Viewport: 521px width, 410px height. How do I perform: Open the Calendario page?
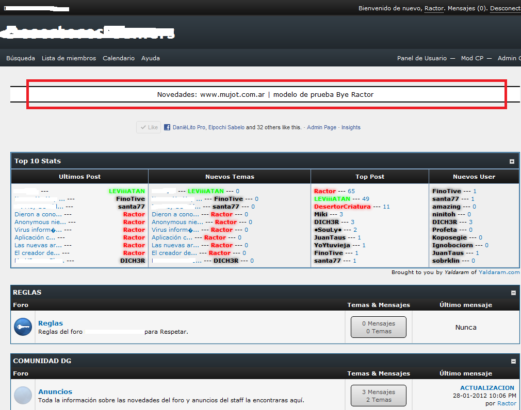[x=119, y=58]
